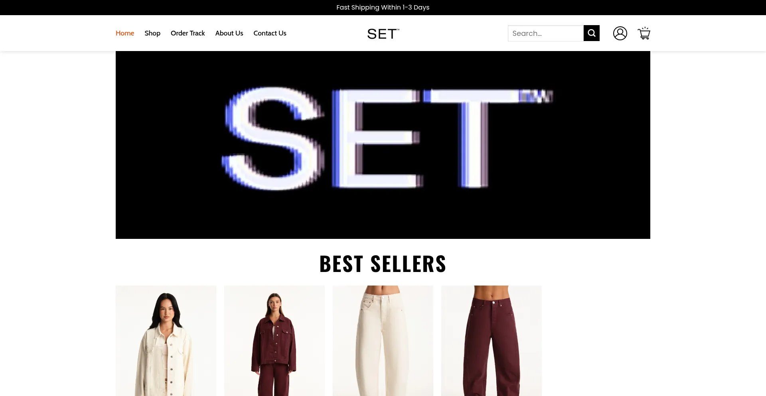Focus the Search input field
This screenshot has width=766, height=396.
(545, 33)
